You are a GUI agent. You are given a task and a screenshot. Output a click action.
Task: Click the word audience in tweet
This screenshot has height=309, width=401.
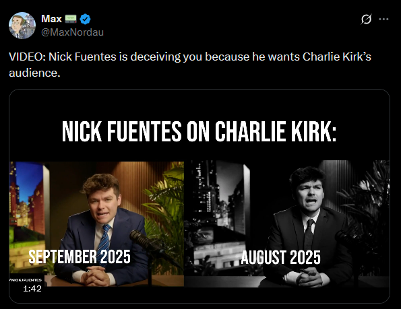[x=33, y=73]
